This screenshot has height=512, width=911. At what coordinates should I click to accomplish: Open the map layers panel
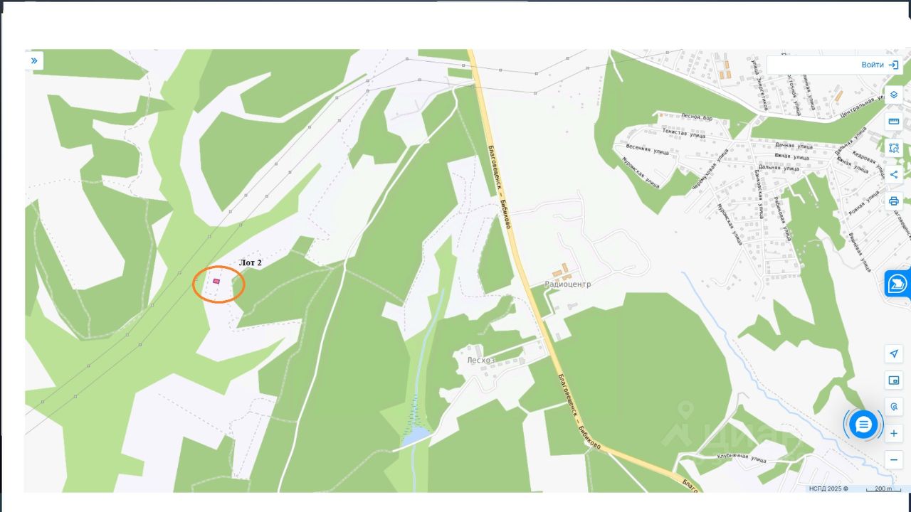894,95
